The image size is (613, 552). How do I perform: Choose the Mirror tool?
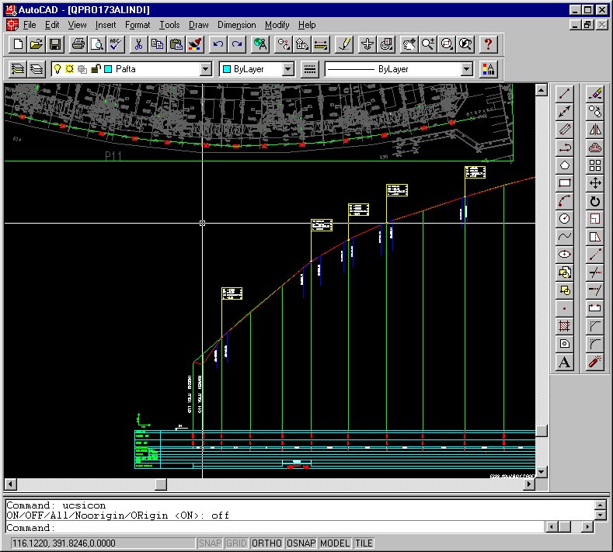(595, 130)
